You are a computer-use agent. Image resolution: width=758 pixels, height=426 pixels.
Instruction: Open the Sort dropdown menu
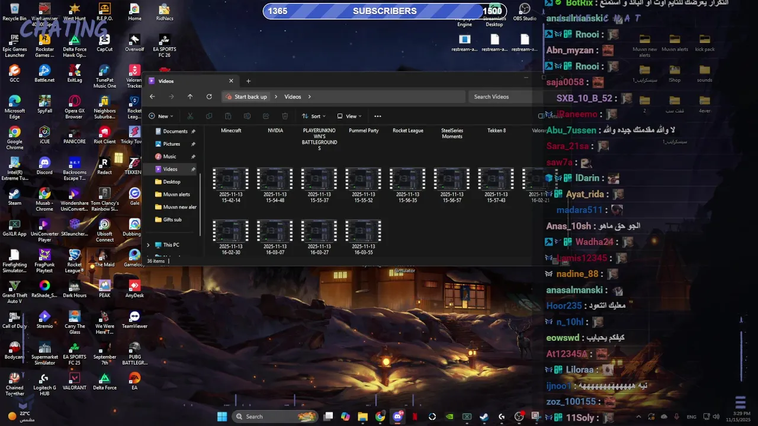click(x=314, y=116)
